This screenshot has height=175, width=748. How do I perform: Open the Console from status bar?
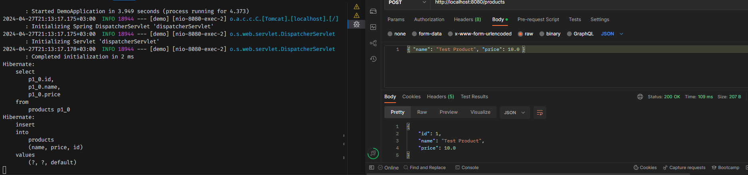[x=467, y=167]
